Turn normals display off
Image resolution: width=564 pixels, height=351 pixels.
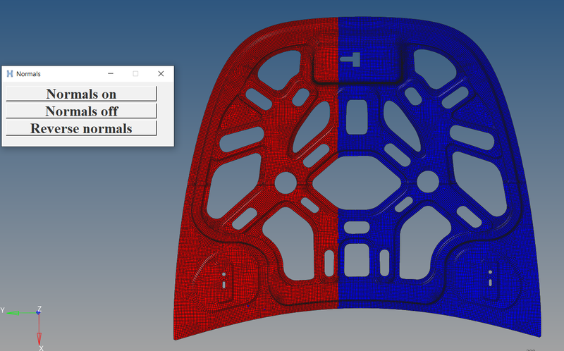[x=81, y=111]
